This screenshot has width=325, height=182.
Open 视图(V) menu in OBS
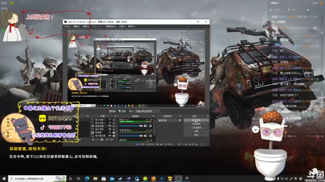pyautogui.click(x=86, y=26)
